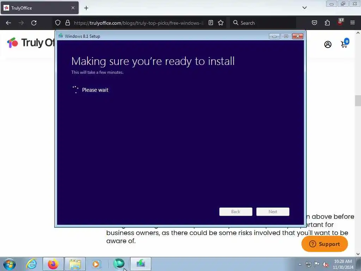Image resolution: width=361 pixels, height=271 pixels.
Task: Show hidden tray icons arrow
Action: [300, 264]
